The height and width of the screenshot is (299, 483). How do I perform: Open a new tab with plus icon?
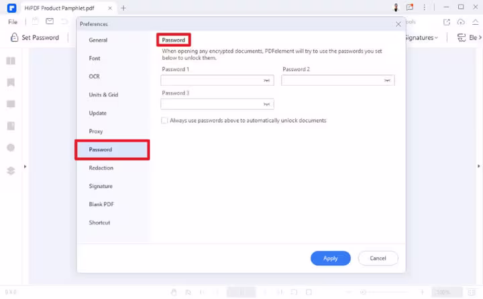pyautogui.click(x=123, y=8)
